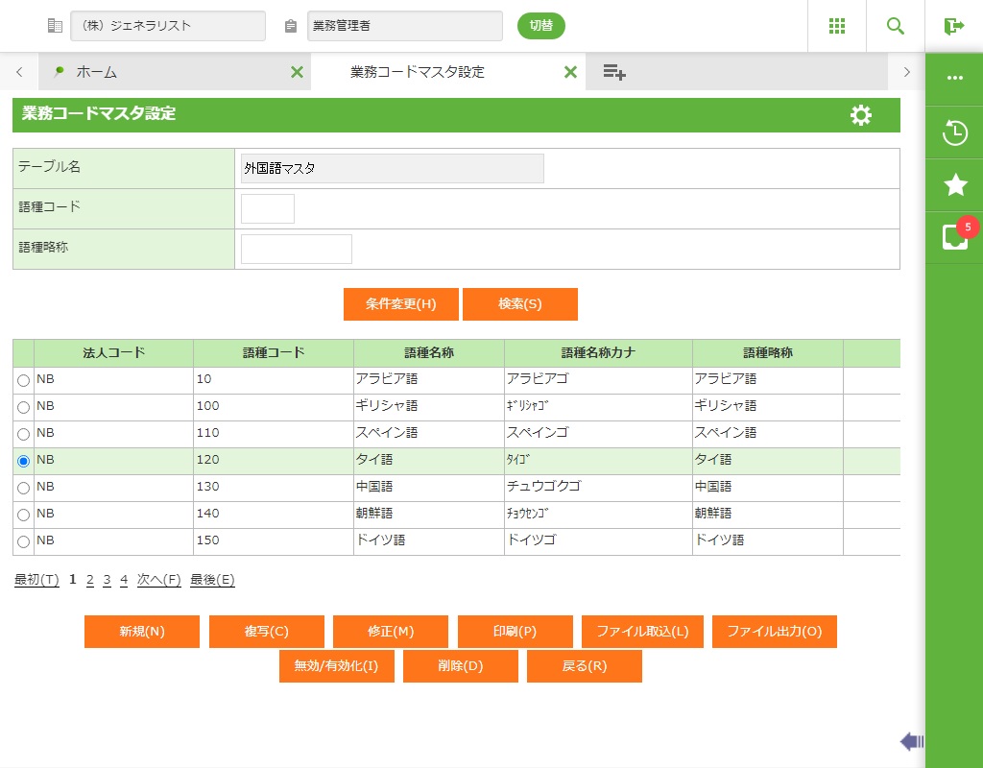Click the search magnifier icon
This screenshot has width=983, height=768.
(x=896, y=26)
